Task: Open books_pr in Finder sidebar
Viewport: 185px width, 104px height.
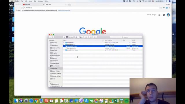Action: [55, 45]
